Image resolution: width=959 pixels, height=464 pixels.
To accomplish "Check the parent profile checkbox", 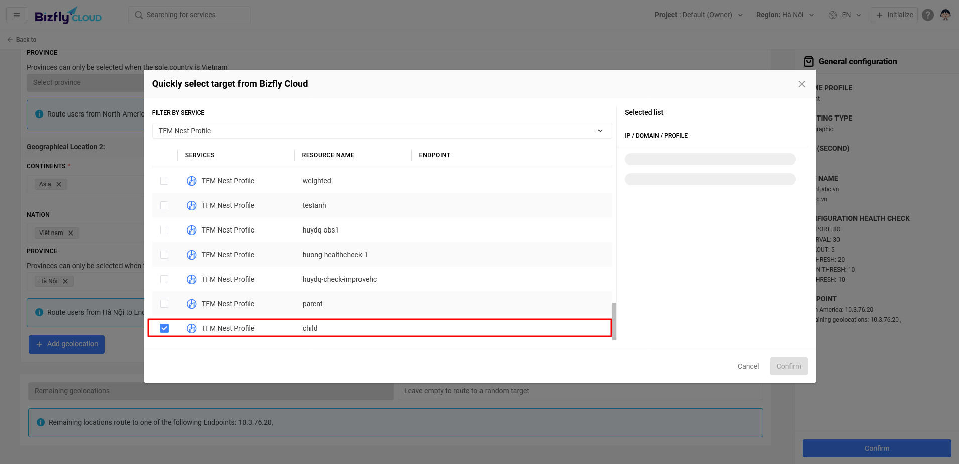I will (164, 304).
